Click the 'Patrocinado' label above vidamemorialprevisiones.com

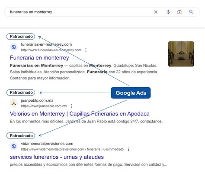click(21, 135)
